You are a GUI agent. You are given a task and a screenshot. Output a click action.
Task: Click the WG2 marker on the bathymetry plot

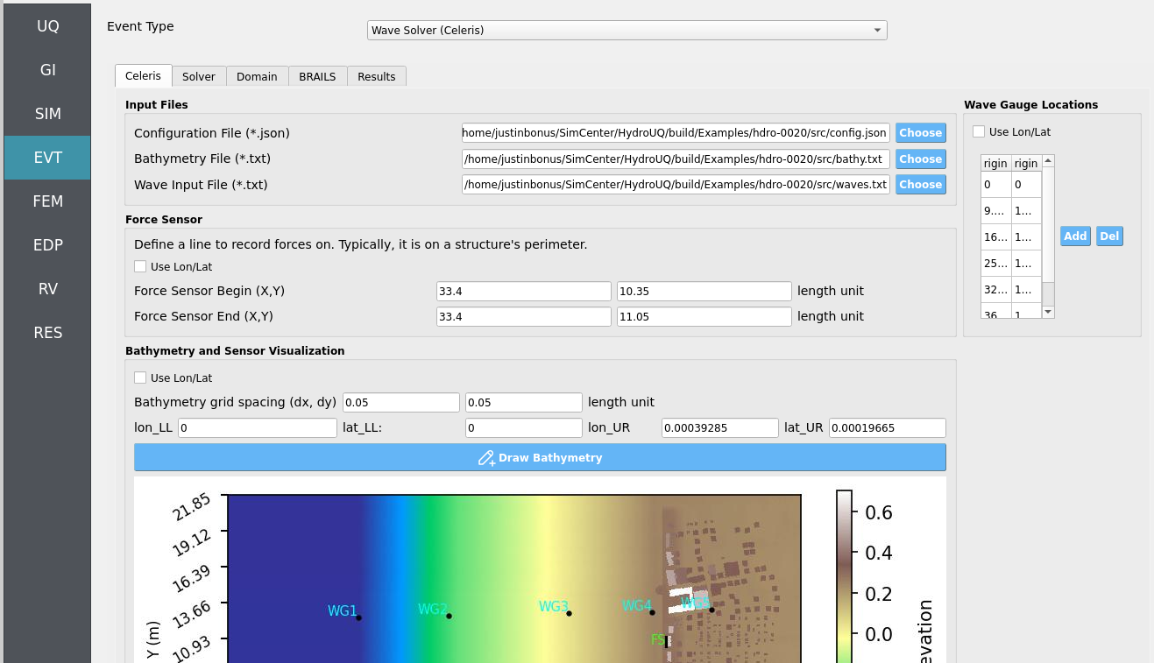449,616
